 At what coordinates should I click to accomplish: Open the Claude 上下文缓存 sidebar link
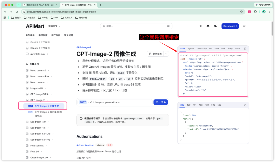[x=40, y=48]
